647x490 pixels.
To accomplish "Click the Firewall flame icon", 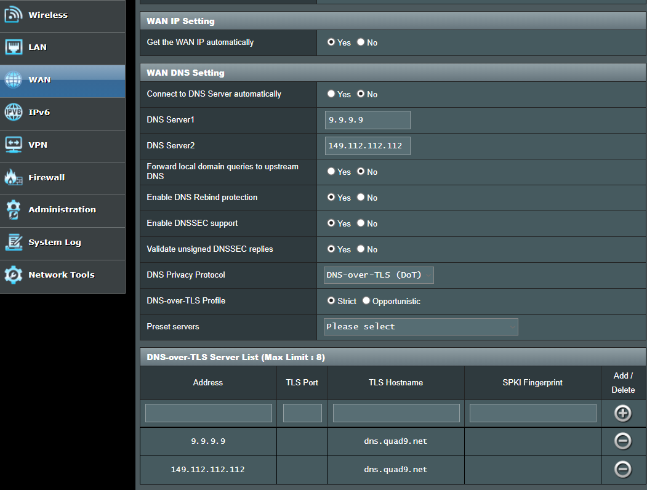I will click(14, 178).
